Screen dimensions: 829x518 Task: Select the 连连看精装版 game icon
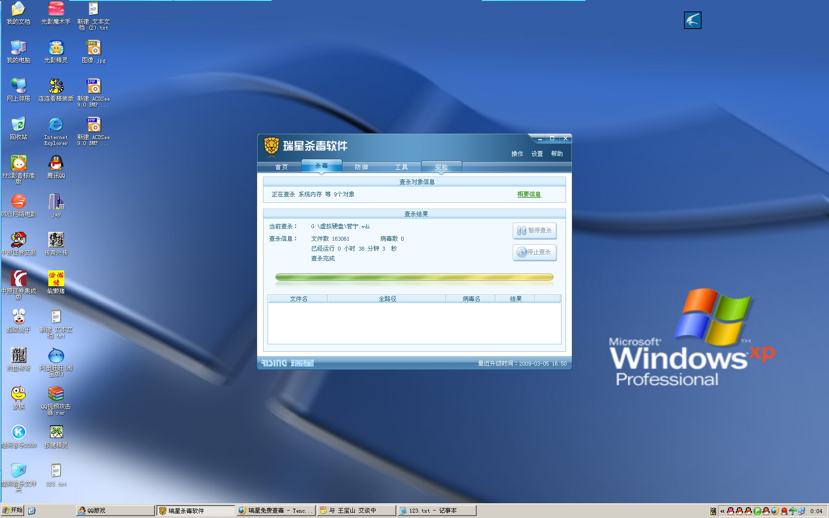[x=56, y=90]
